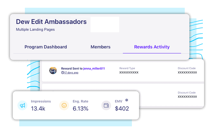Click the Eng. Rate smiley icon
The image size is (214, 135).
[x=64, y=106]
